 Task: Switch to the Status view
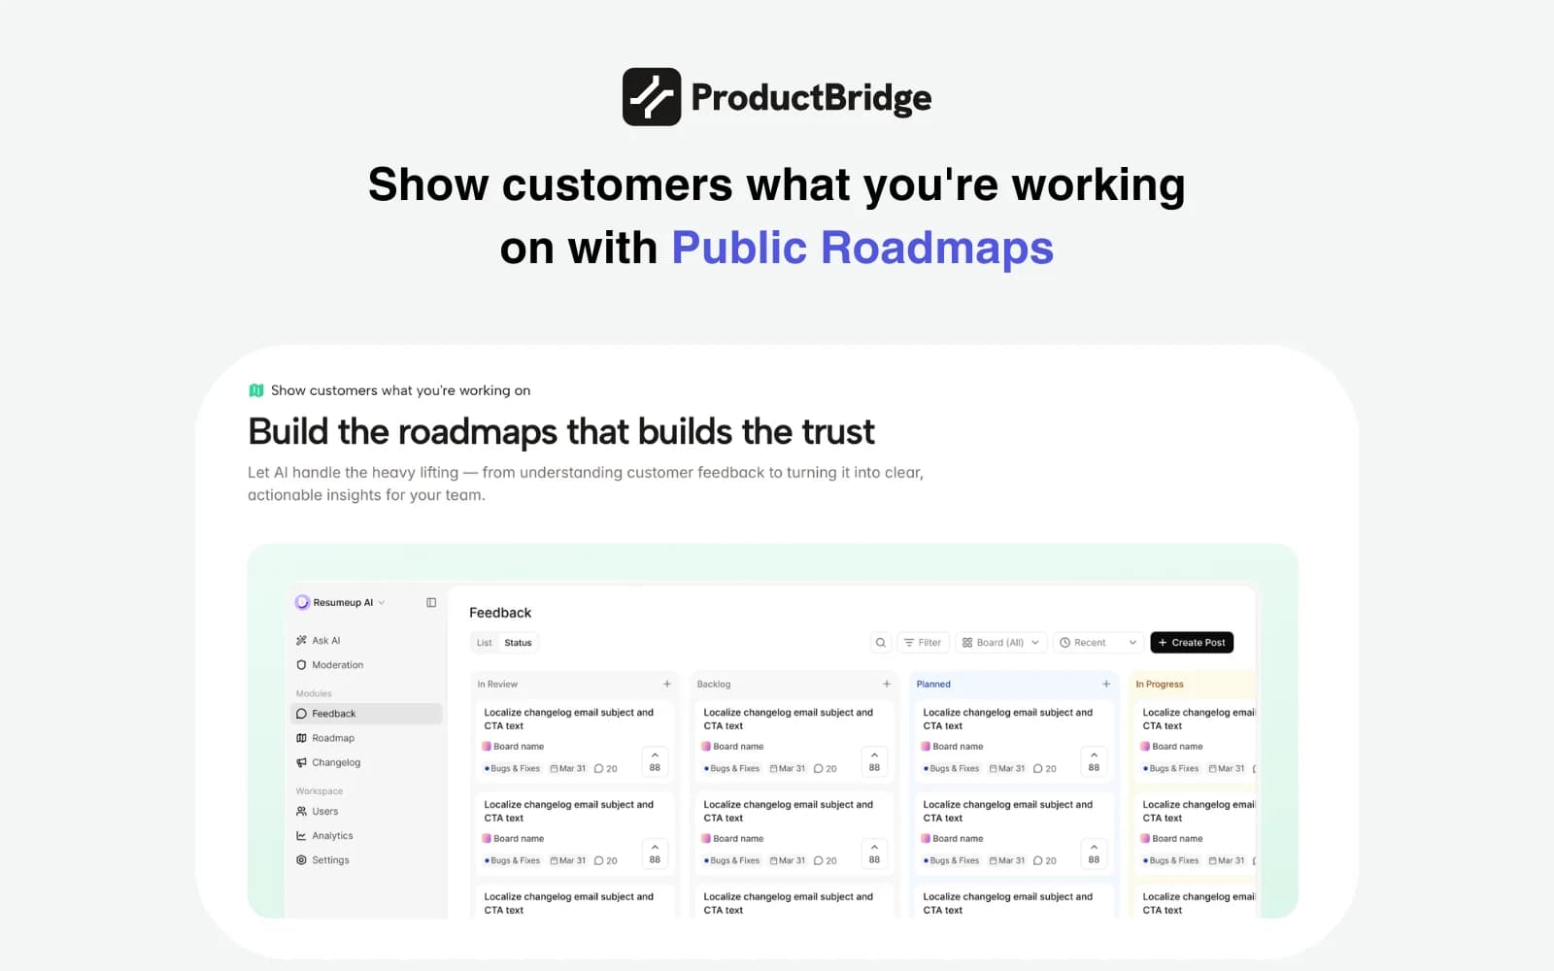coord(519,643)
